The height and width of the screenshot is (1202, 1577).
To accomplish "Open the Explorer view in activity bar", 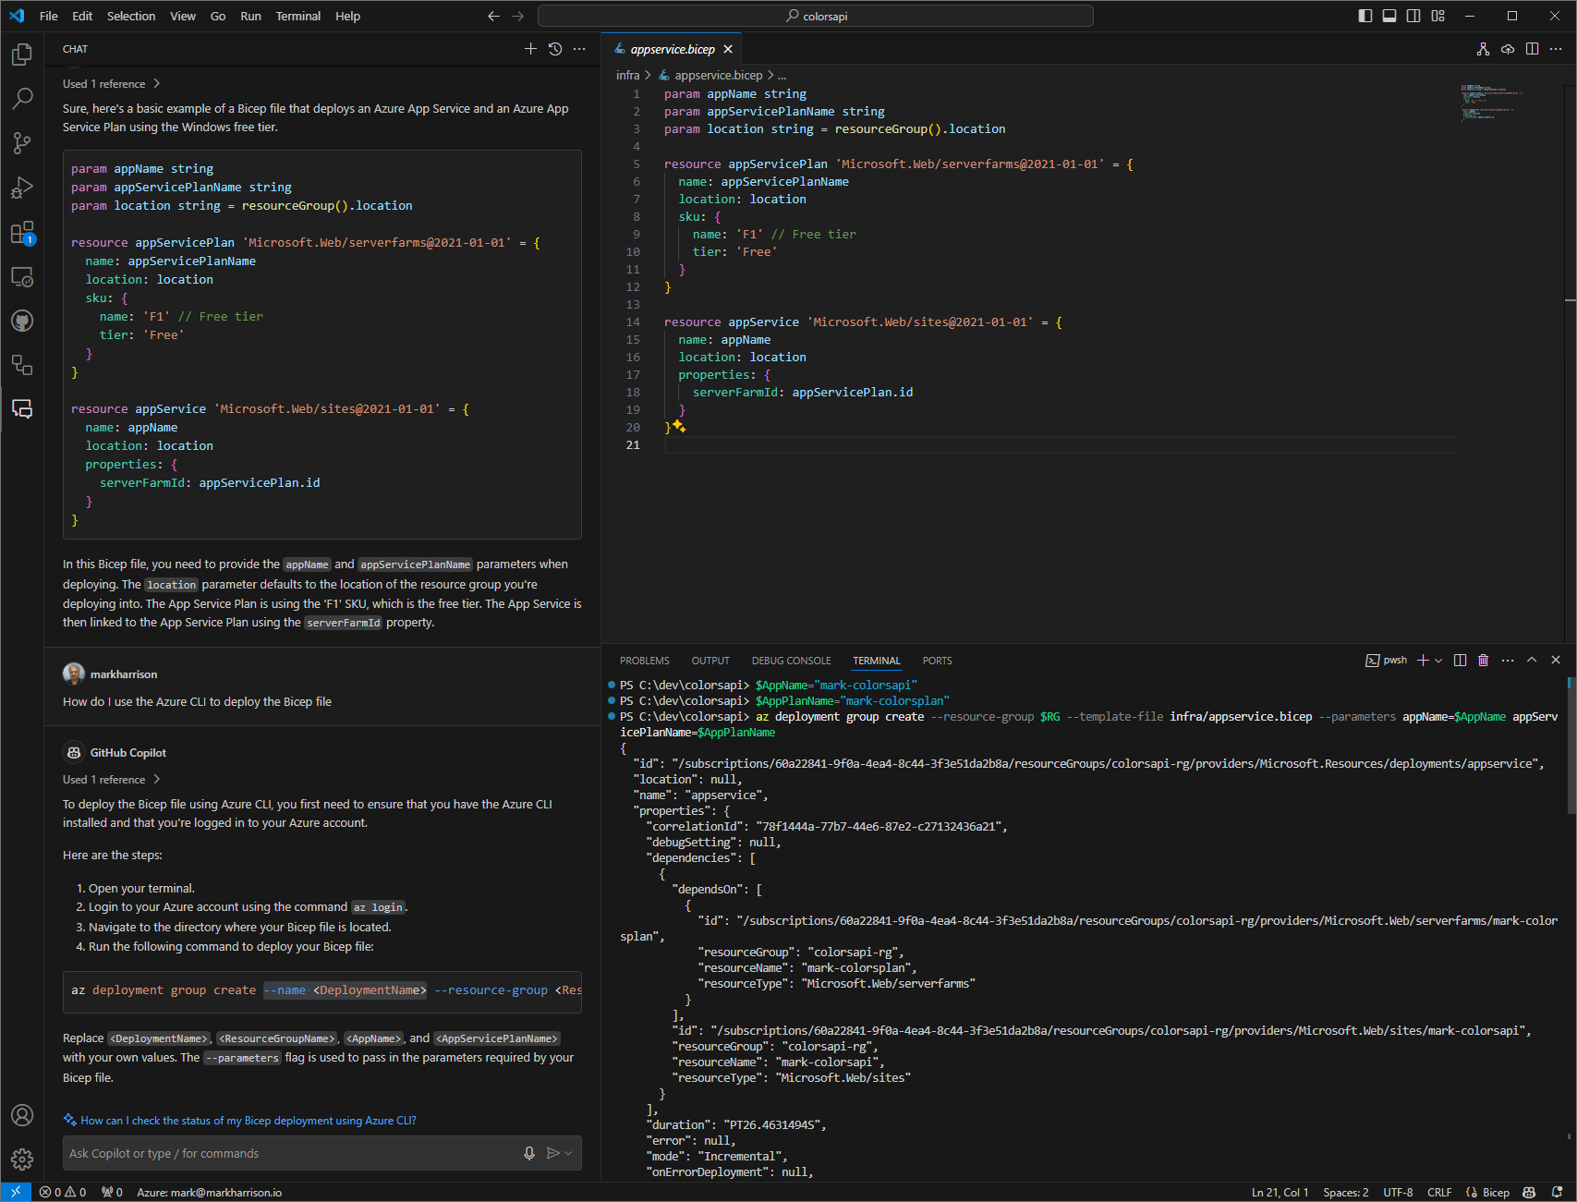I will pyautogui.click(x=22, y=55).
